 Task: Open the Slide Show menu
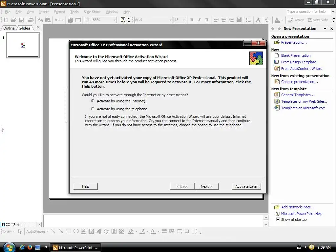[92, 12]
